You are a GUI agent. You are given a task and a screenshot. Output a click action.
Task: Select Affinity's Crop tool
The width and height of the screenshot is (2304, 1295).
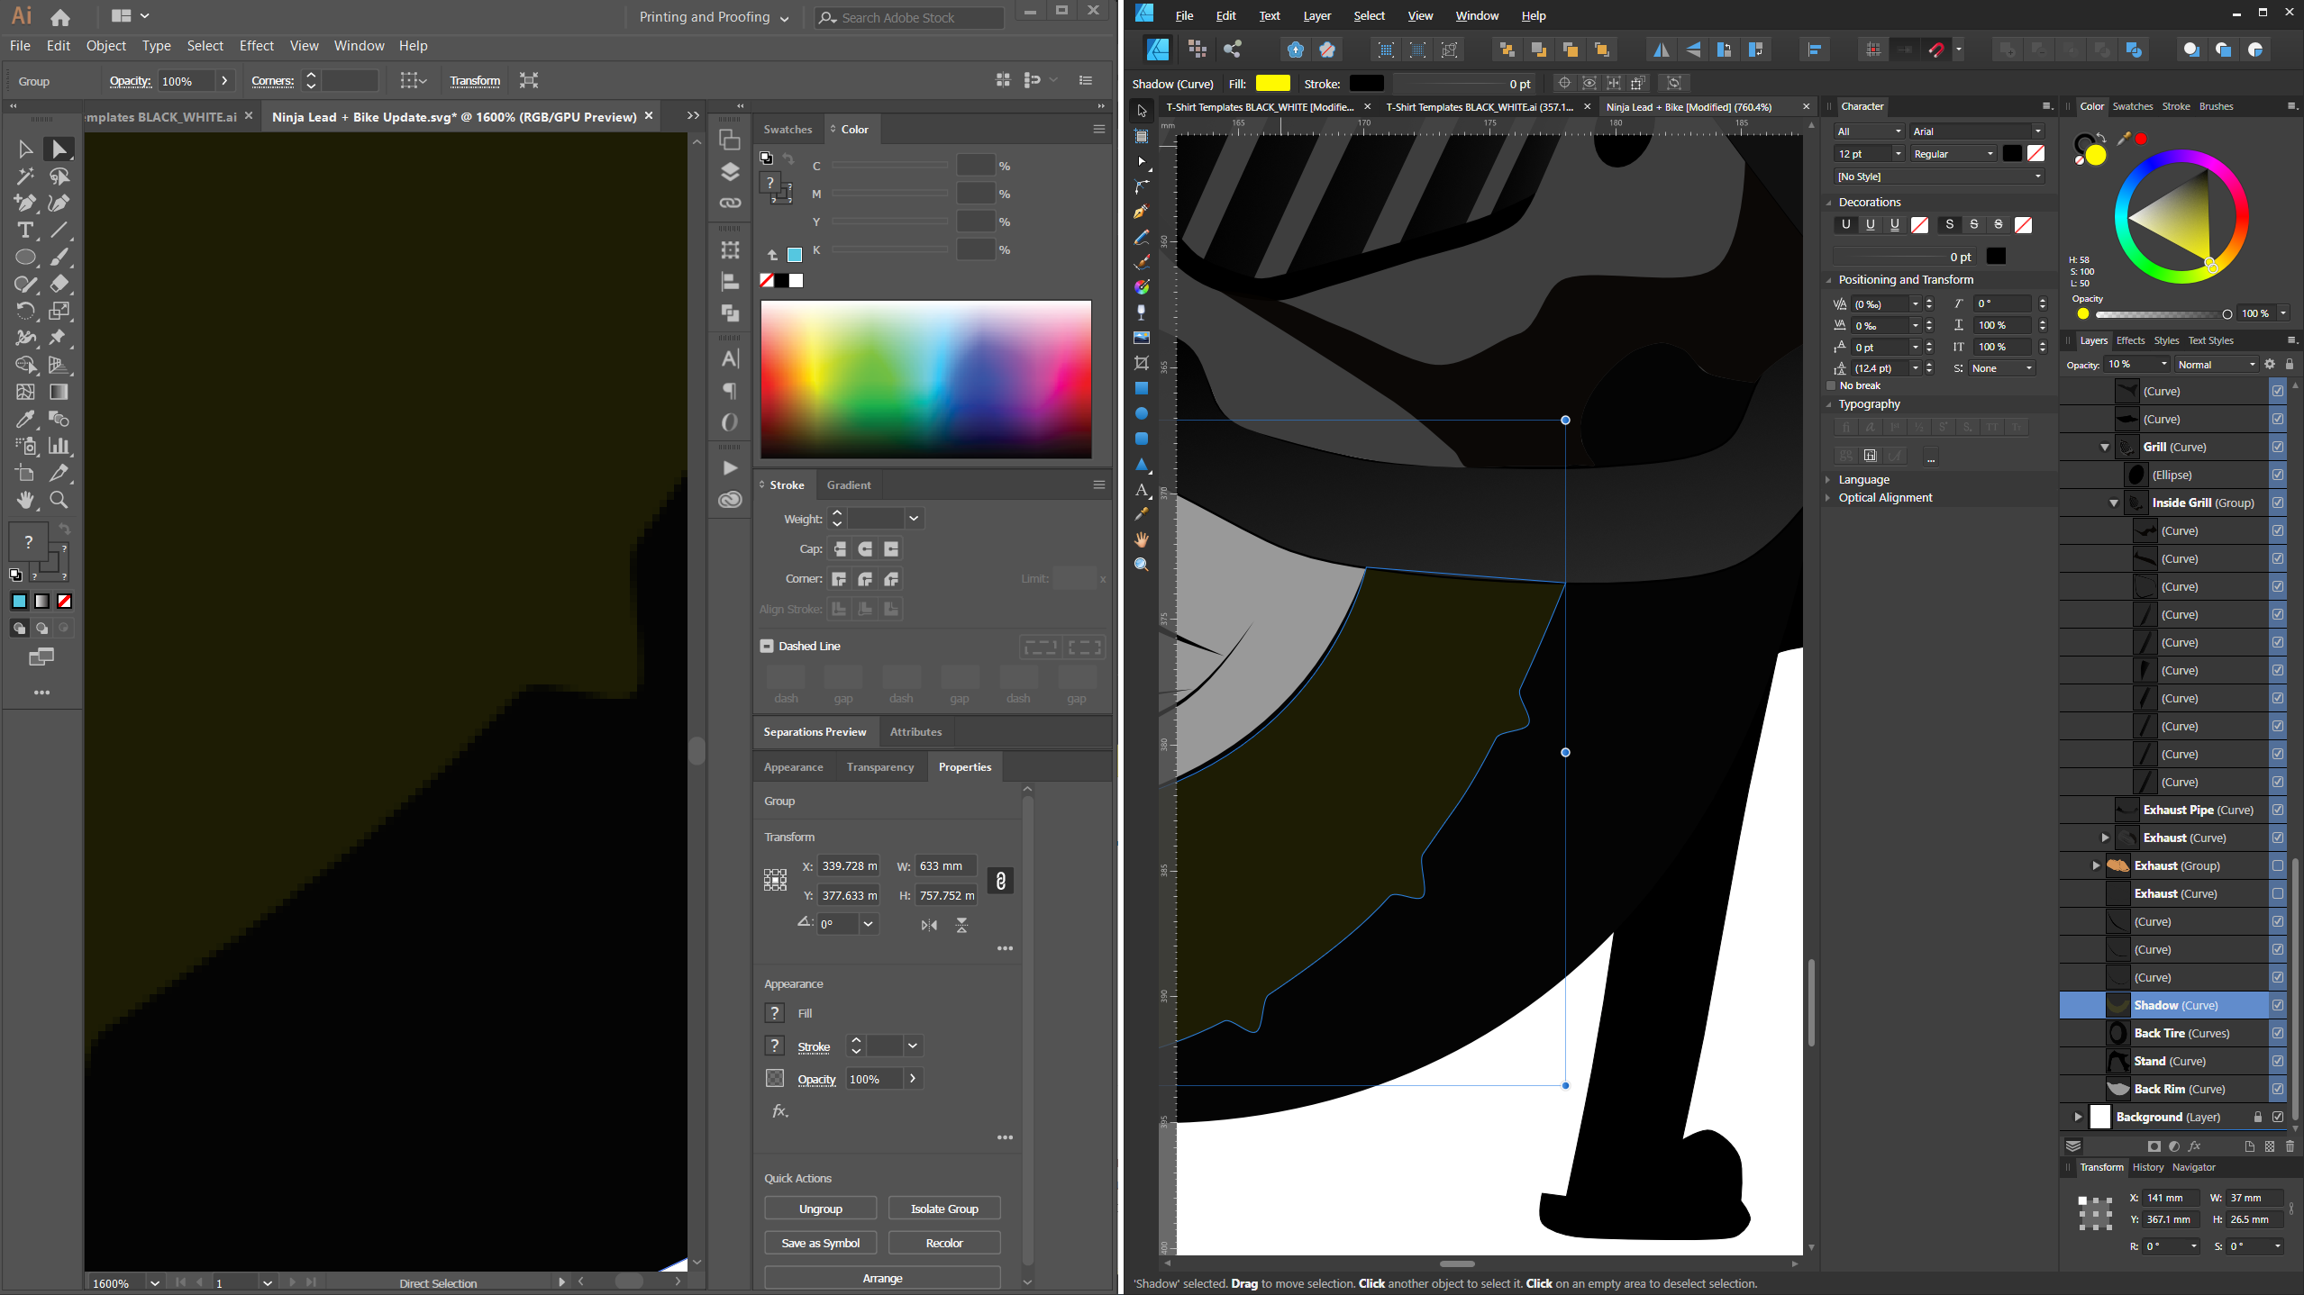coord(1142,363)
